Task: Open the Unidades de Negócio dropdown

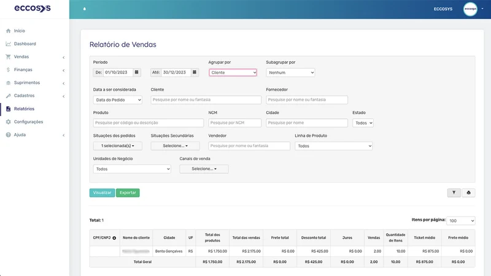Action: (132, 169)
